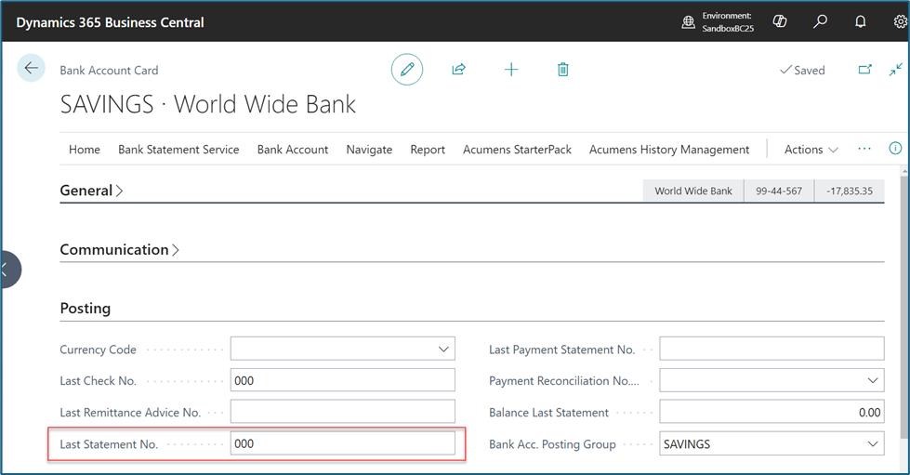The width and height of the screenshot is (910, 475).
Task: Delete the bank account with trash icon
Action: tap(563, 70)
